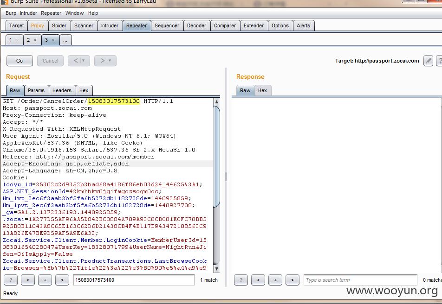
Task: Open the response Hex tab
Action: coord(262,90)
